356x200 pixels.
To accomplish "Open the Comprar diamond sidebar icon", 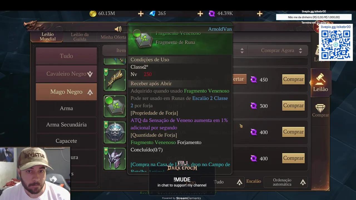I will click(320, 110).
